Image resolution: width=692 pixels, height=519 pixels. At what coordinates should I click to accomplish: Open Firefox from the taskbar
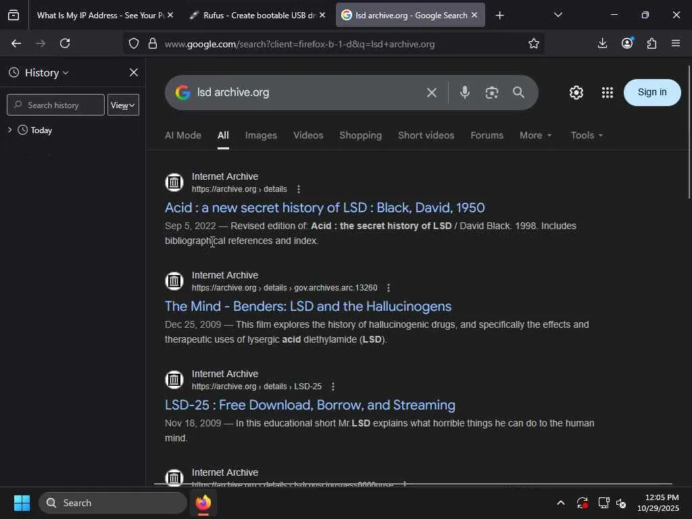(x=203, y=503)
